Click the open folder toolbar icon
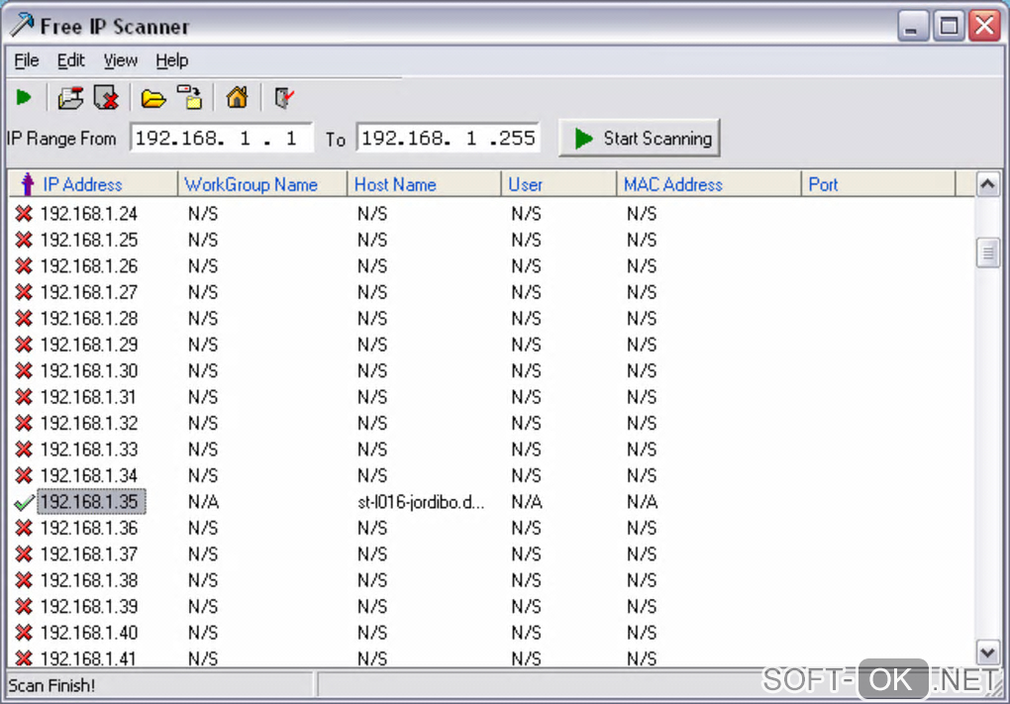Viewport: 1010px width, 704px height. [153, 99]
